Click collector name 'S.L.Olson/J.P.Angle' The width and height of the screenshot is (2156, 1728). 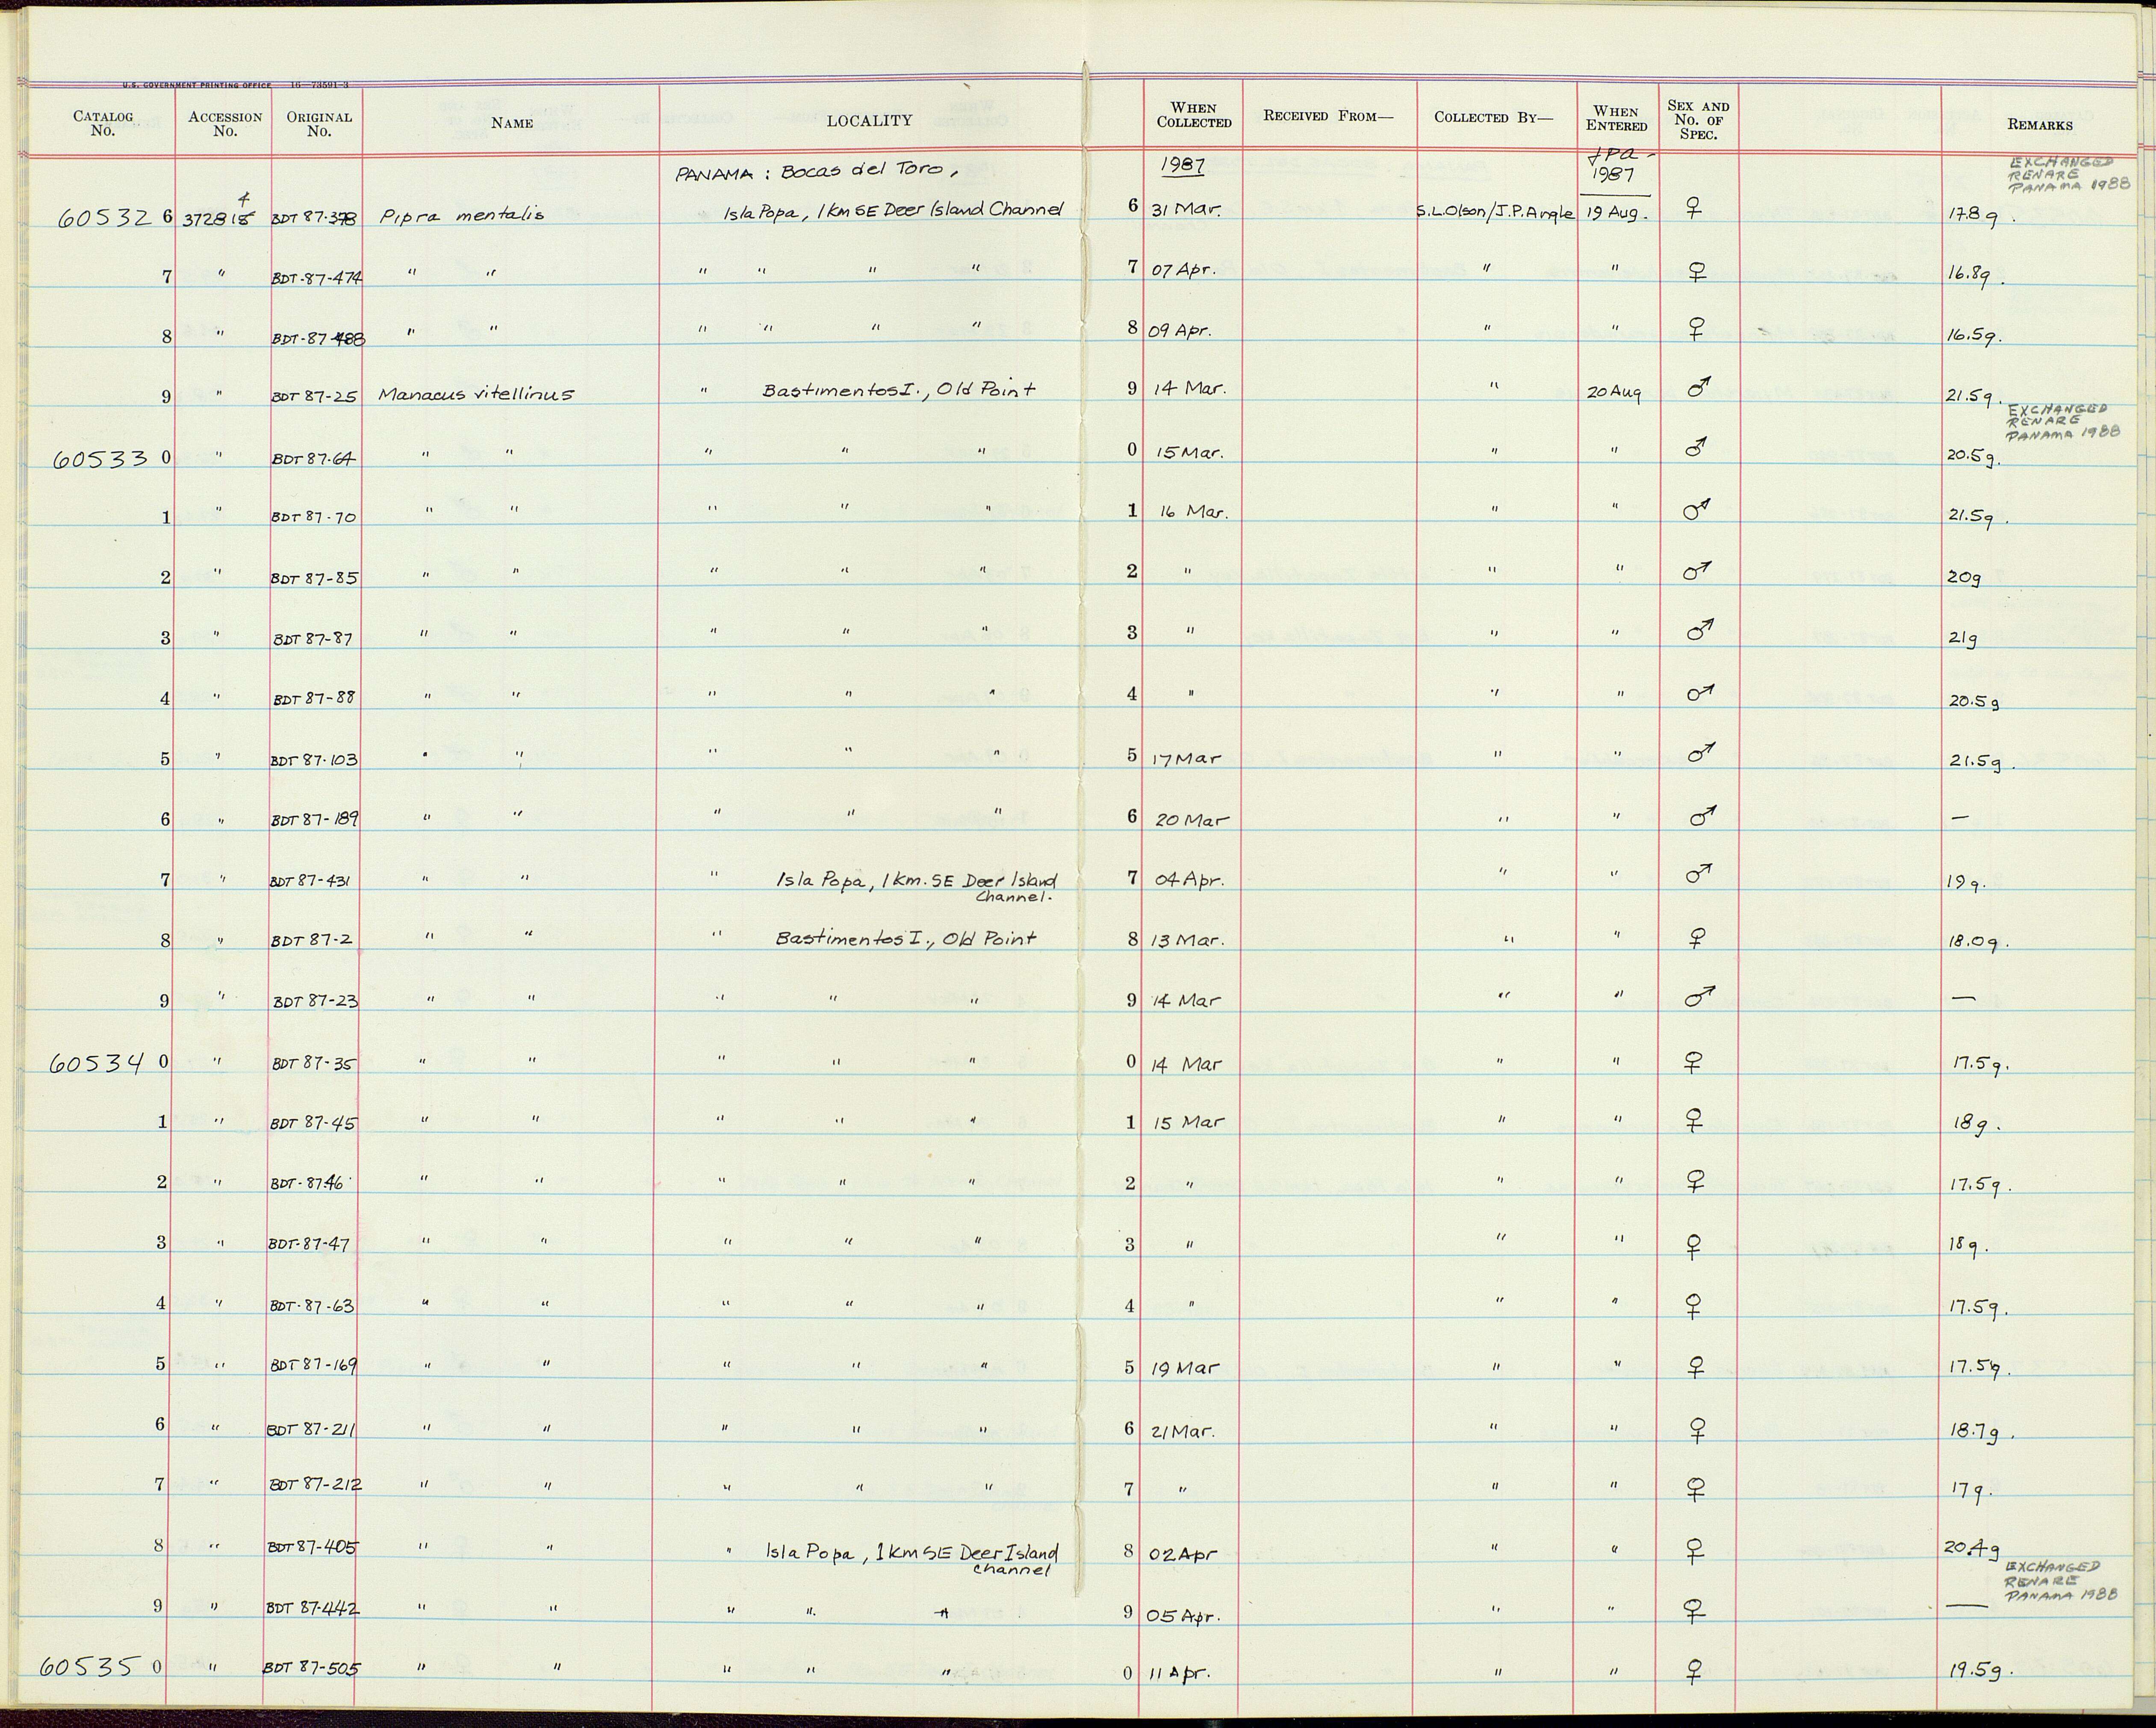pyautogui.click(x=1496, y=213)
